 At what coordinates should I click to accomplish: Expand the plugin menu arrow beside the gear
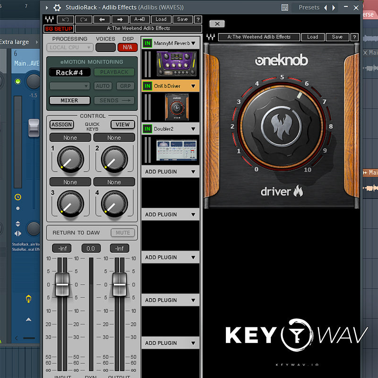pyautogui.click(x=47, y=8)
